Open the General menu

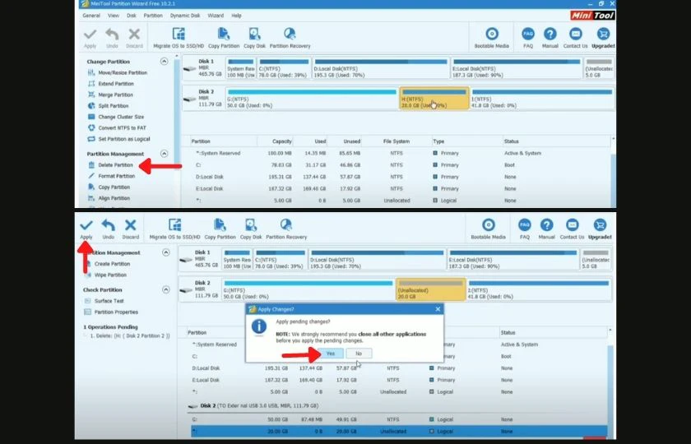(91, 16)
